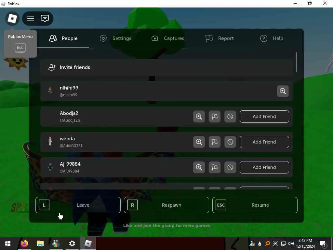Screen dimensions: 333x250
Task: Click display name Abodjs2
Action: pos(69,113)
